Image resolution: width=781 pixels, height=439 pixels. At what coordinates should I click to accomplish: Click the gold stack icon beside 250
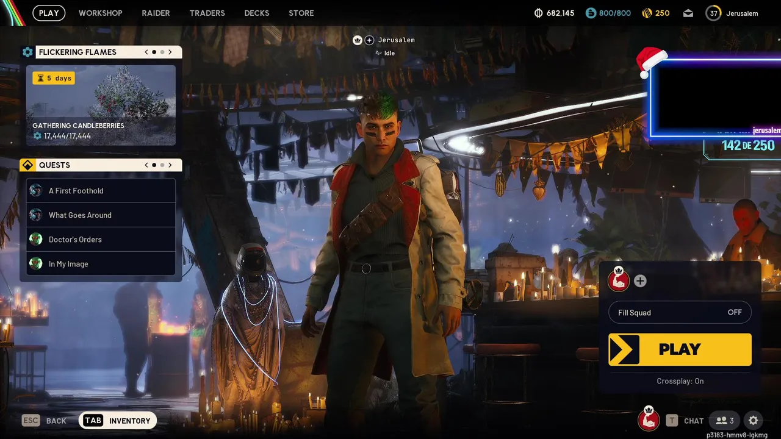647,13
